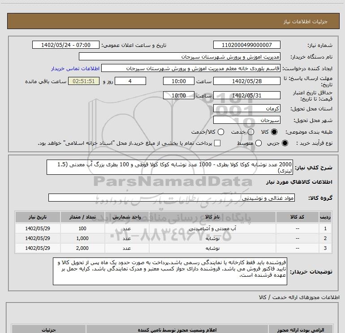
Task: Select the نوشابه name in row 3
Action: 212,248
